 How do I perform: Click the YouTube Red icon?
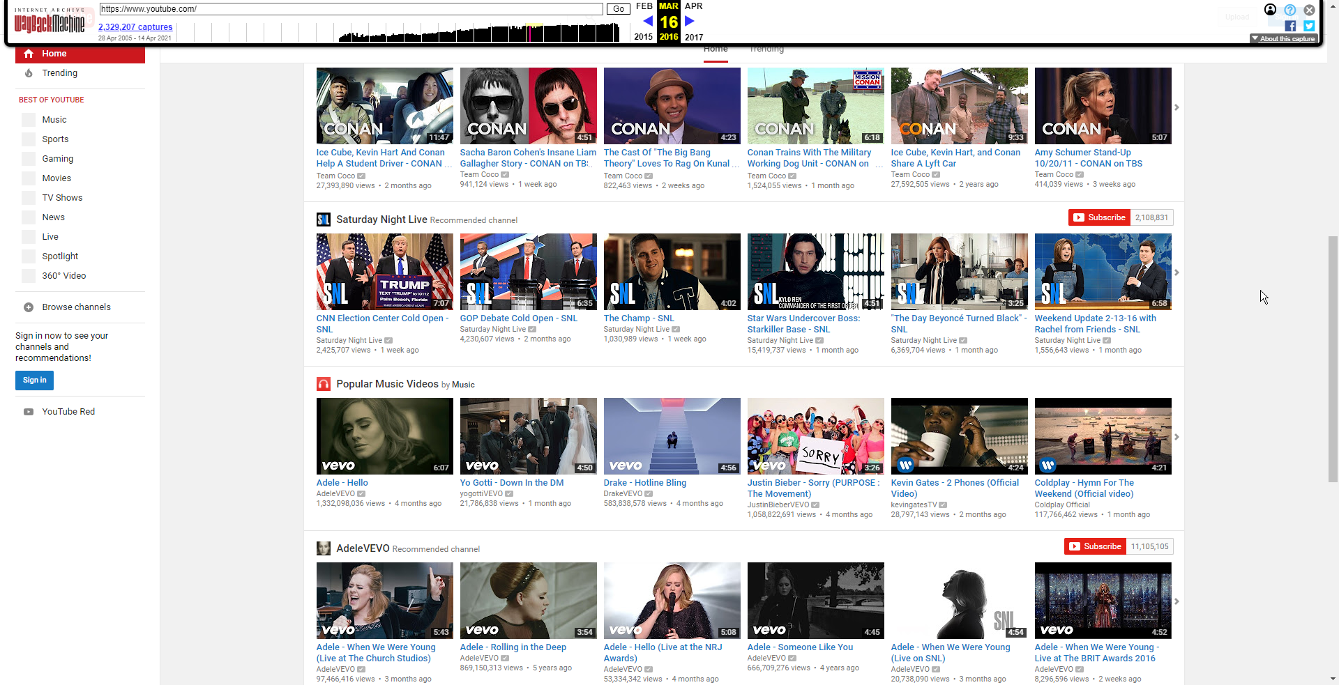(x=29, y=412)
